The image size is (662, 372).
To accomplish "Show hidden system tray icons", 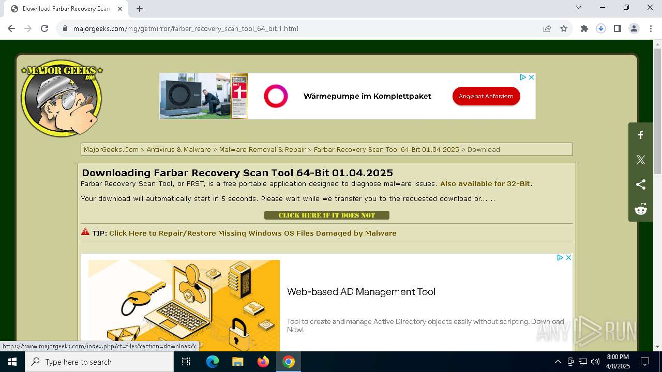I will 558,362.
